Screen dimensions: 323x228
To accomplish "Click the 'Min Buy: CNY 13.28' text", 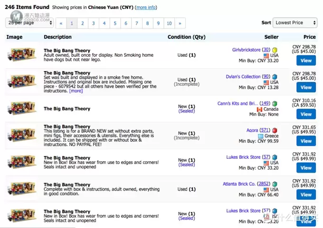I will [258, 88].
